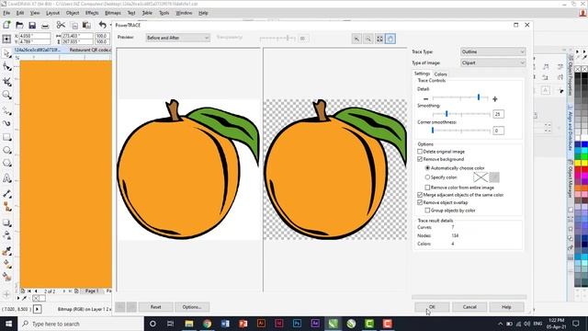
Task: Click the Help button in PowerTRACE
Action: [x=506, y=307]
